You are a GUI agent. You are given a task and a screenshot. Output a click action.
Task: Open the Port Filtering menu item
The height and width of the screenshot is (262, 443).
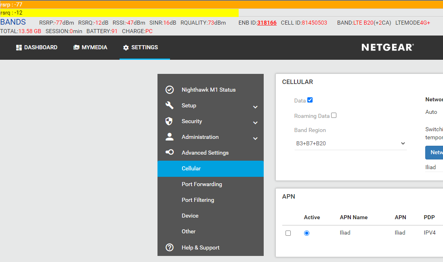click(210, 200)
